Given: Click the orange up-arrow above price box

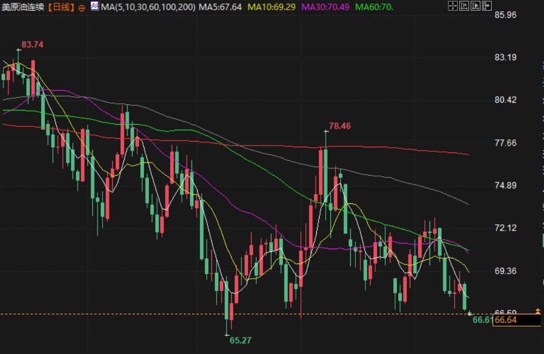Looking at the screenshot, I should pos(538,311).
